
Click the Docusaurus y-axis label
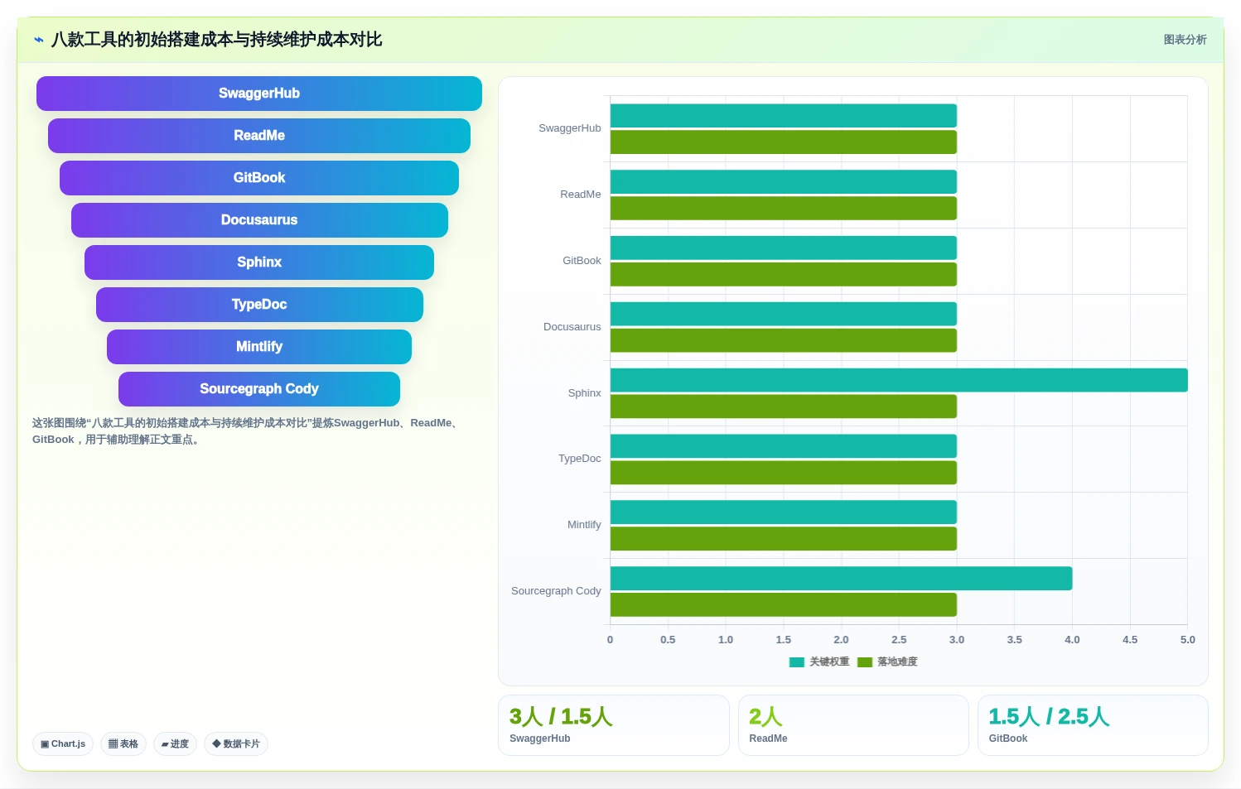pos(572,327)
